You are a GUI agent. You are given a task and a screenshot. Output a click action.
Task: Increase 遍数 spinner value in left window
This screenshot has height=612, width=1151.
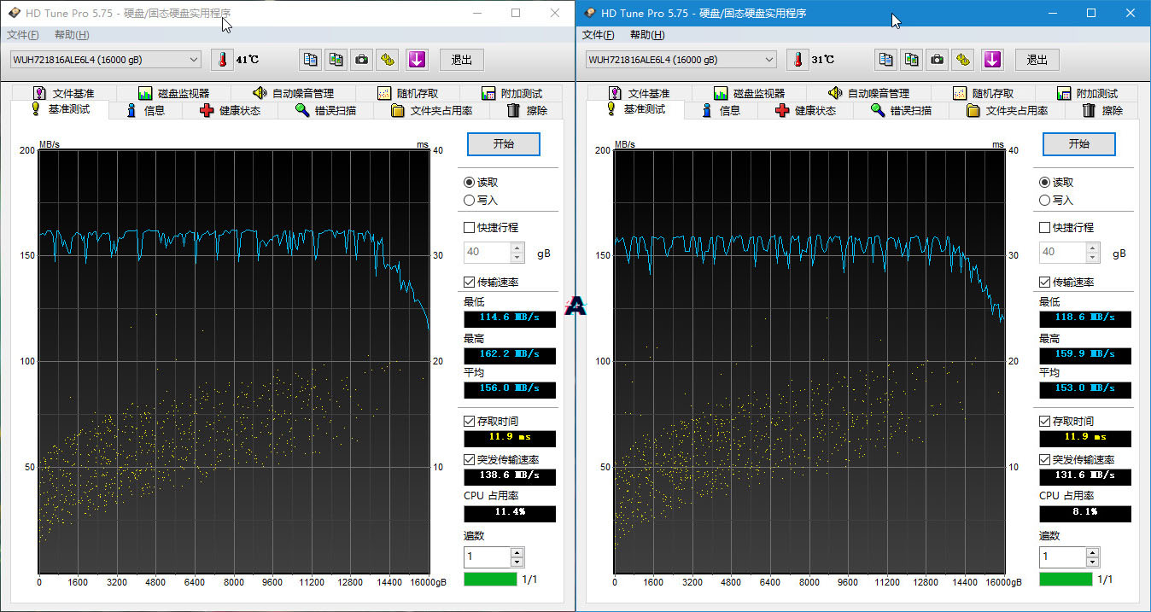coord(517,553)
